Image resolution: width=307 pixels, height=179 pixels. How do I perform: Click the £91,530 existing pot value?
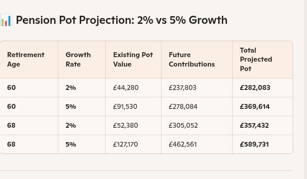point(125,107)
